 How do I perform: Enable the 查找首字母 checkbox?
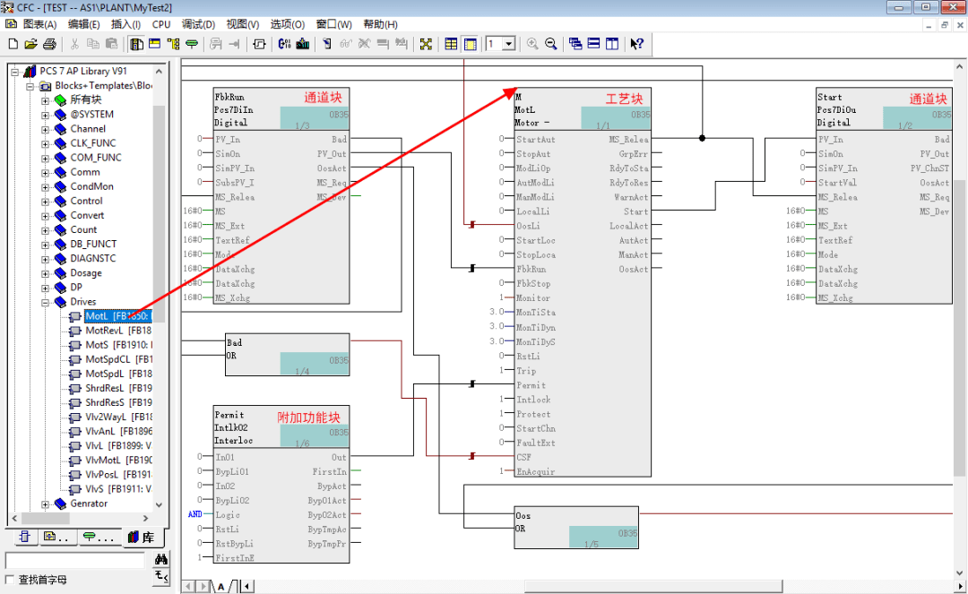pyautogui.click(x=11, y=580)
